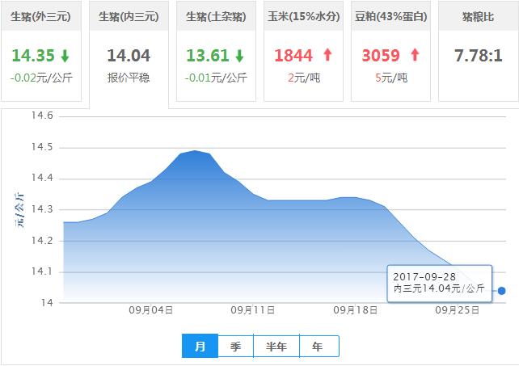This screenshot has height=366, width=519.
Task: Click the 2017-09-28 tooltip date
Action: (x=424, y=276)
